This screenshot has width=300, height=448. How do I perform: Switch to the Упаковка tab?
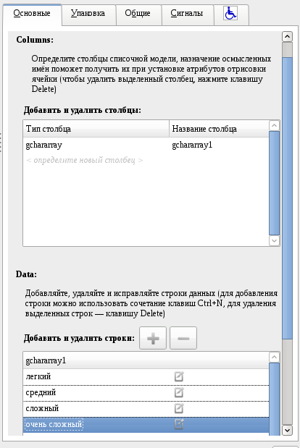coord(88,14)
